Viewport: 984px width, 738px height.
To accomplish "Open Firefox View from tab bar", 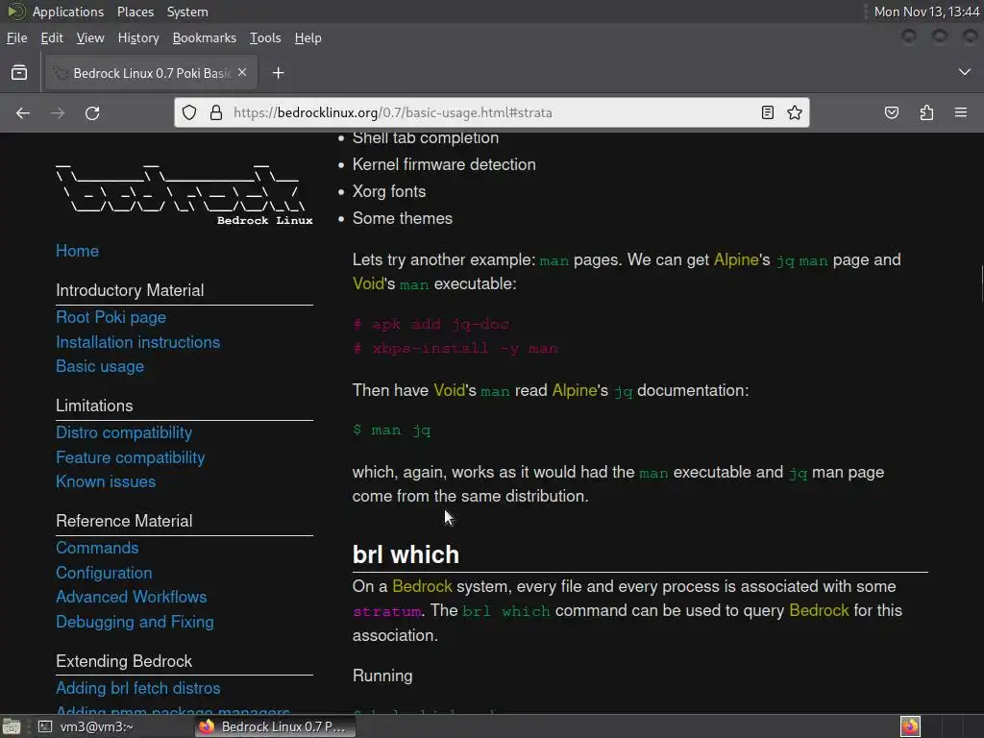I will pos(19,73).
